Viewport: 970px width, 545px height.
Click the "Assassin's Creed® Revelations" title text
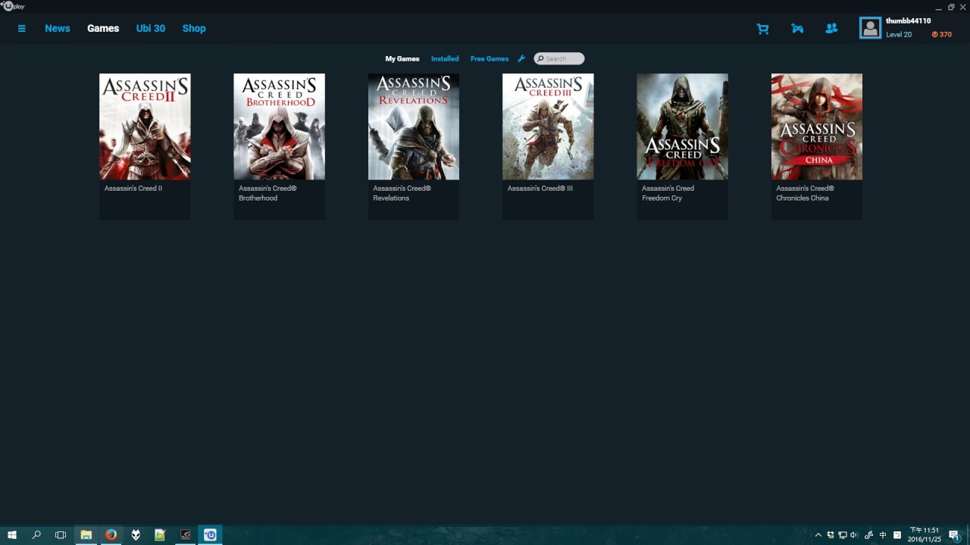[402, 193]
